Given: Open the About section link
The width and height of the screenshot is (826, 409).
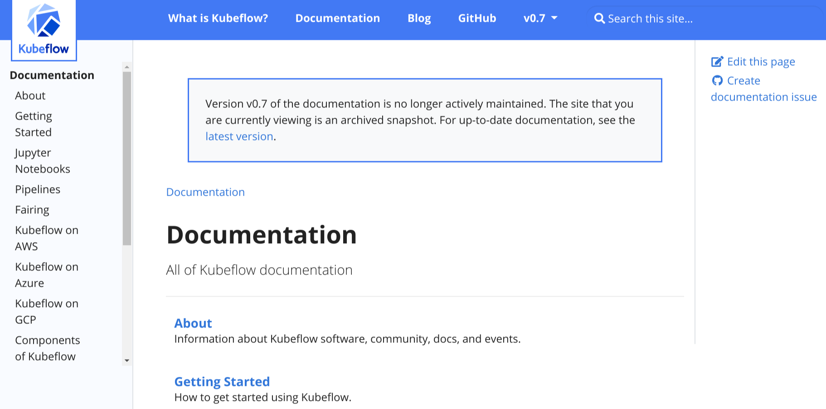Looking at the screenshot, I should click(193, 323).
